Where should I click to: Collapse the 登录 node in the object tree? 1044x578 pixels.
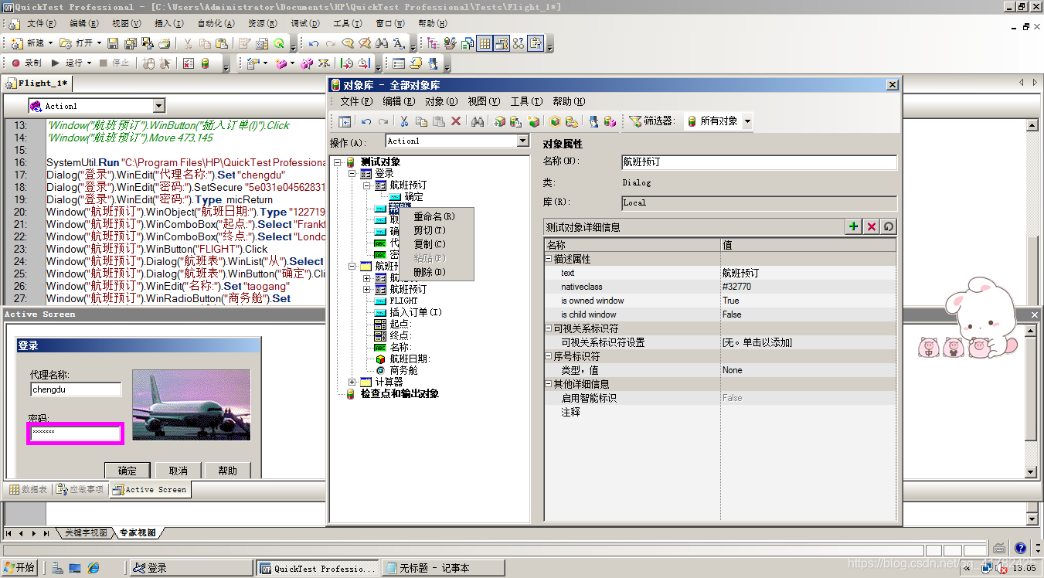click(352, 173)
